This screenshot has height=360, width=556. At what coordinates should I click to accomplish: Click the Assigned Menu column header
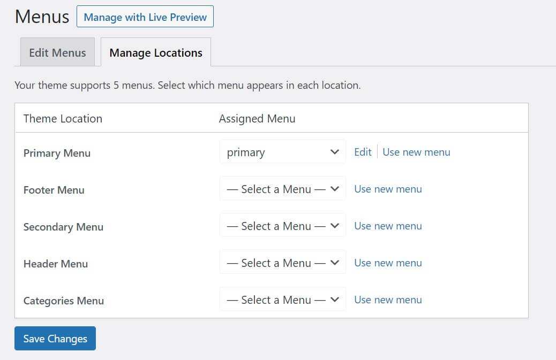click(257, 118)
